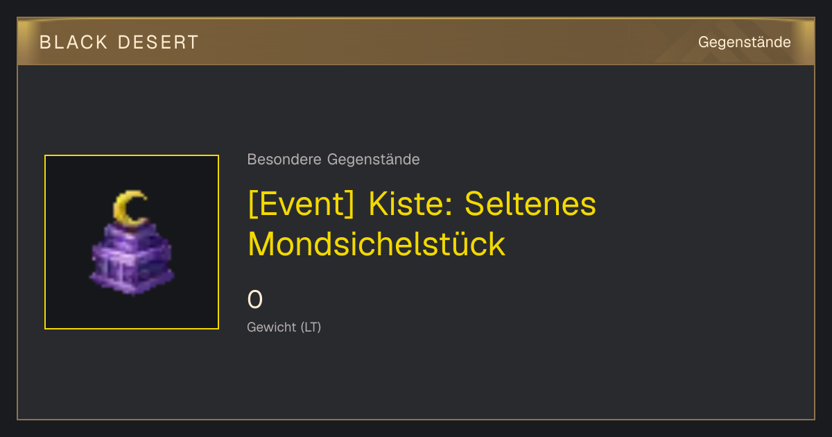
Task: Click the Mondsichelstück title line
Action: tap(376, 244)
